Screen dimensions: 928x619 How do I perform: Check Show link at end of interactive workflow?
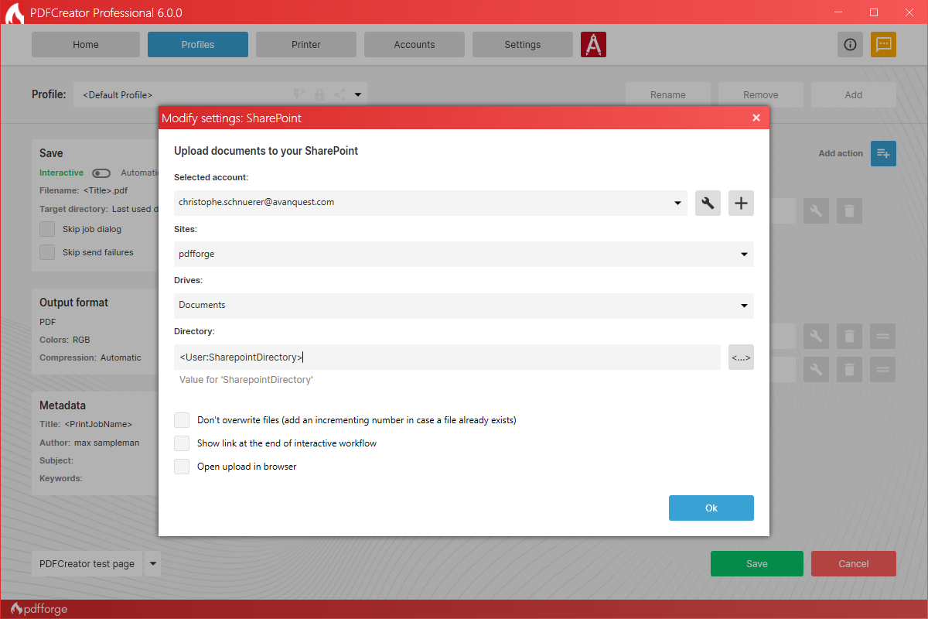182,443
